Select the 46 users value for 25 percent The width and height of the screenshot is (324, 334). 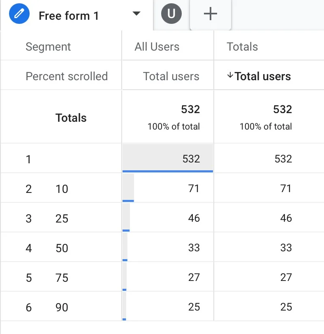(193, 218)
